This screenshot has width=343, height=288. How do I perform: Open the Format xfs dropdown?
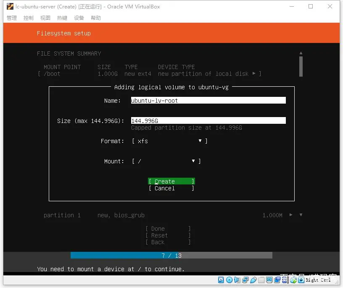[x=169, y=141]
